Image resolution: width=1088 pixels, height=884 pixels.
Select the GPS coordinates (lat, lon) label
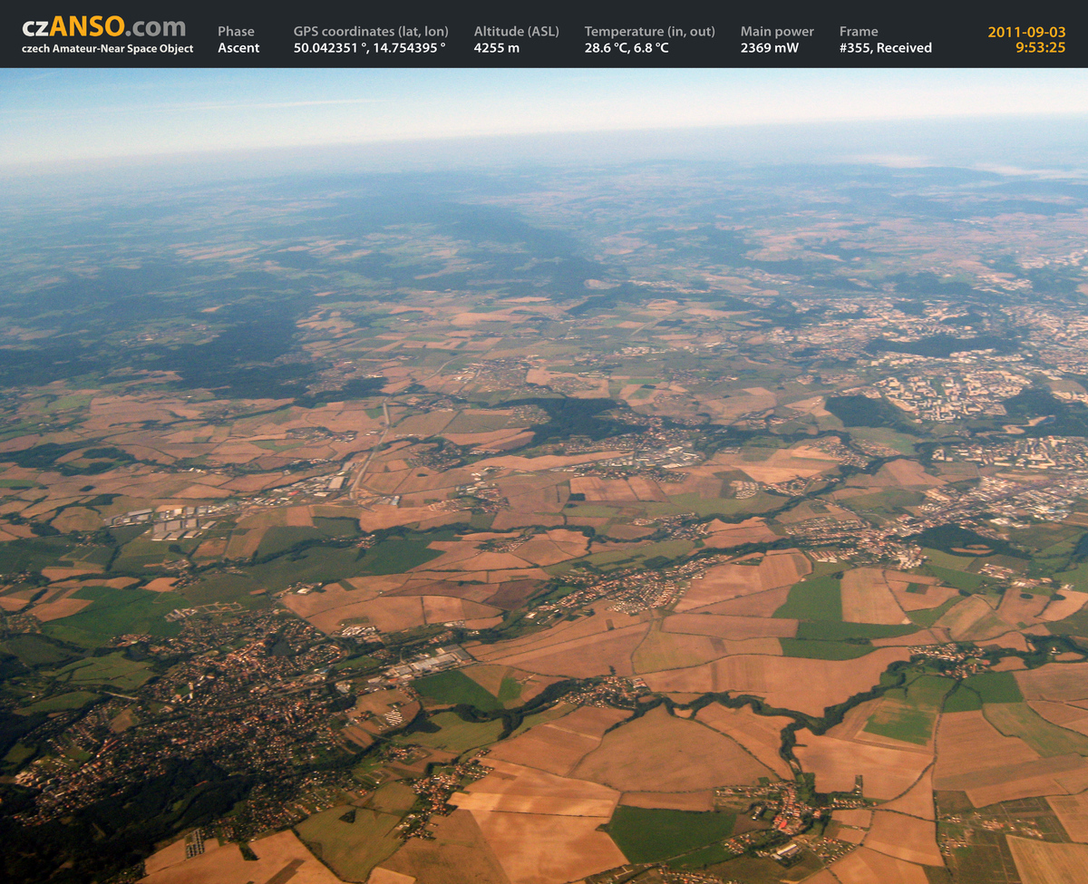click(370, 32)
